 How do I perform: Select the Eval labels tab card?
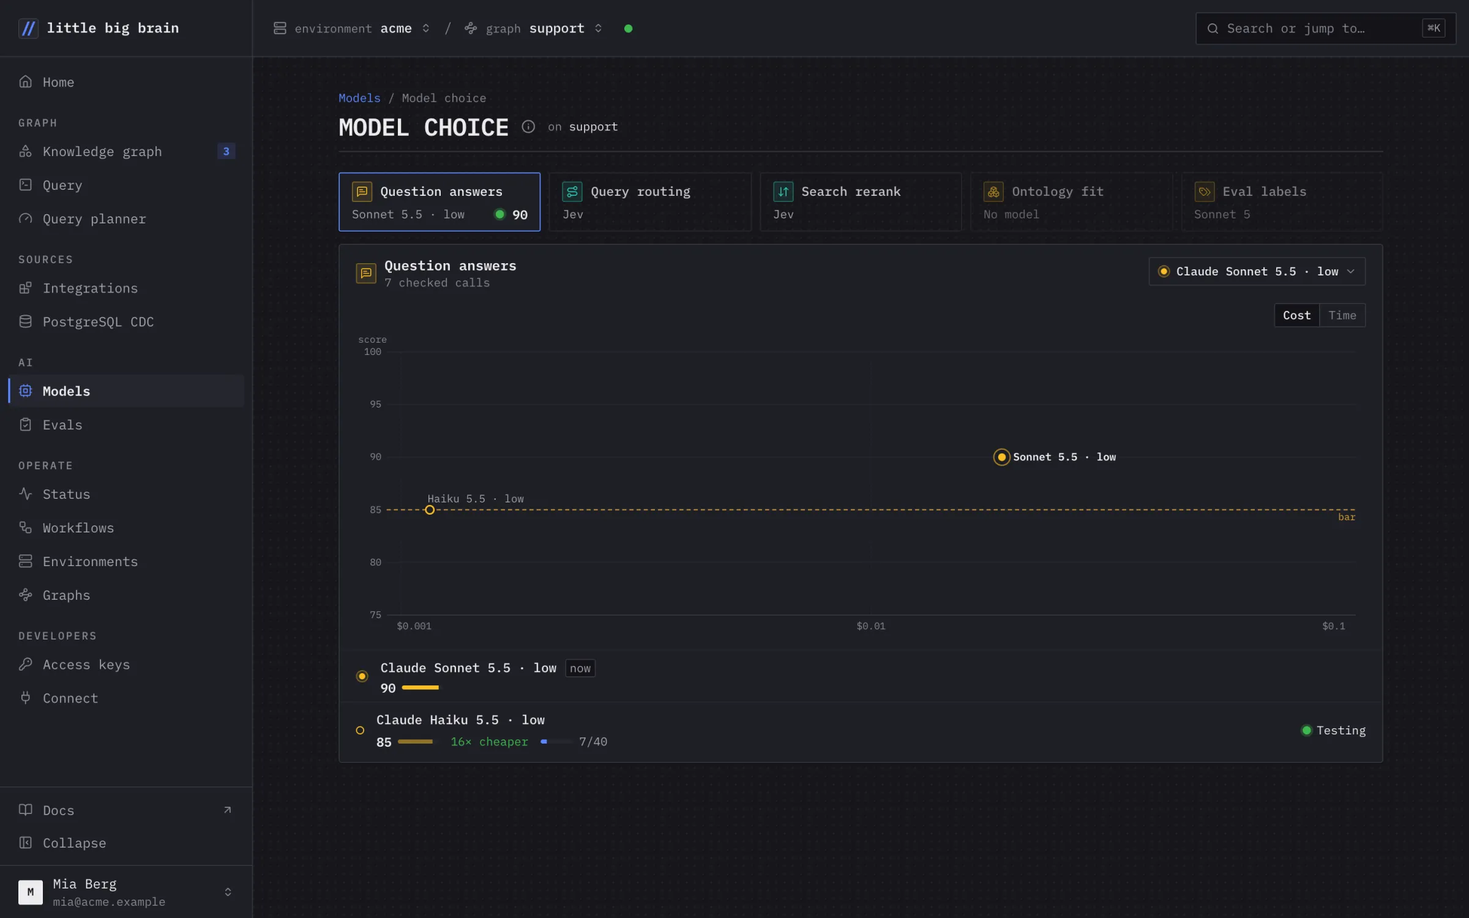tap(1282, 202)
